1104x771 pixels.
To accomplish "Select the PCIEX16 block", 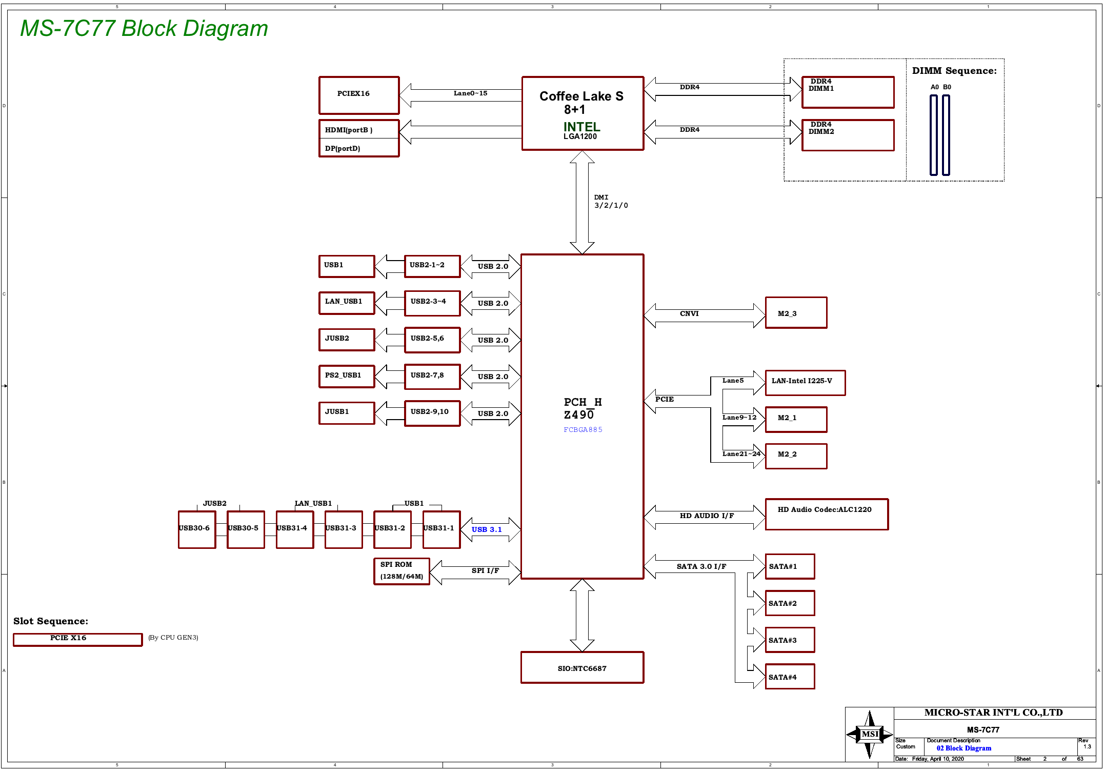I will pyautogui.click(x=359, y=95).
